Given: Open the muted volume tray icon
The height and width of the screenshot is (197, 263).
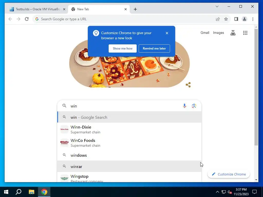Looking at the screenshot, I should [230, 192].
